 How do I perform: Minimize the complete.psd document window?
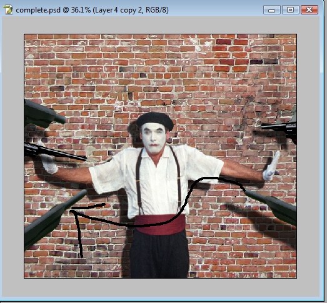click(272, 10)
